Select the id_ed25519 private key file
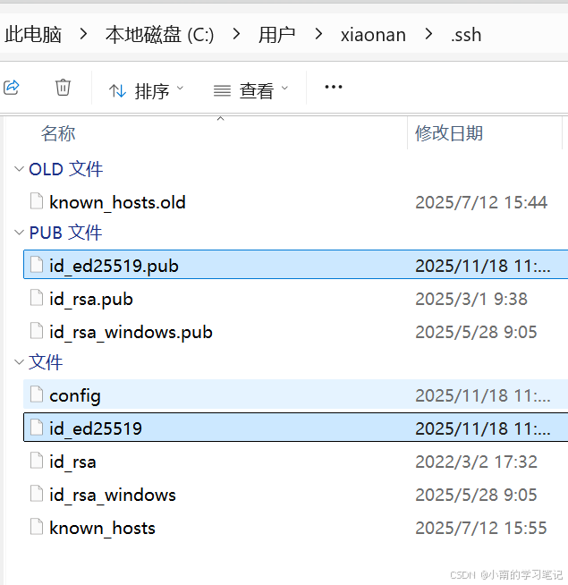The width and height of the screenshot is (568, 585). (x=295, y=428)
